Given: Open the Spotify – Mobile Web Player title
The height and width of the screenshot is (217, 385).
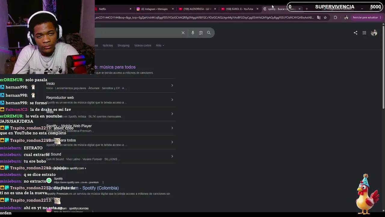Looking at the screenshot, I should coord(69,126).
